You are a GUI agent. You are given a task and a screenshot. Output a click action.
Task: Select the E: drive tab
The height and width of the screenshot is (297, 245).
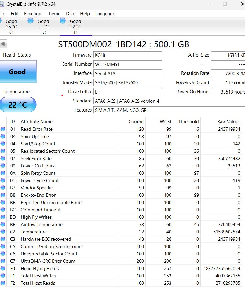click(75, 27)
